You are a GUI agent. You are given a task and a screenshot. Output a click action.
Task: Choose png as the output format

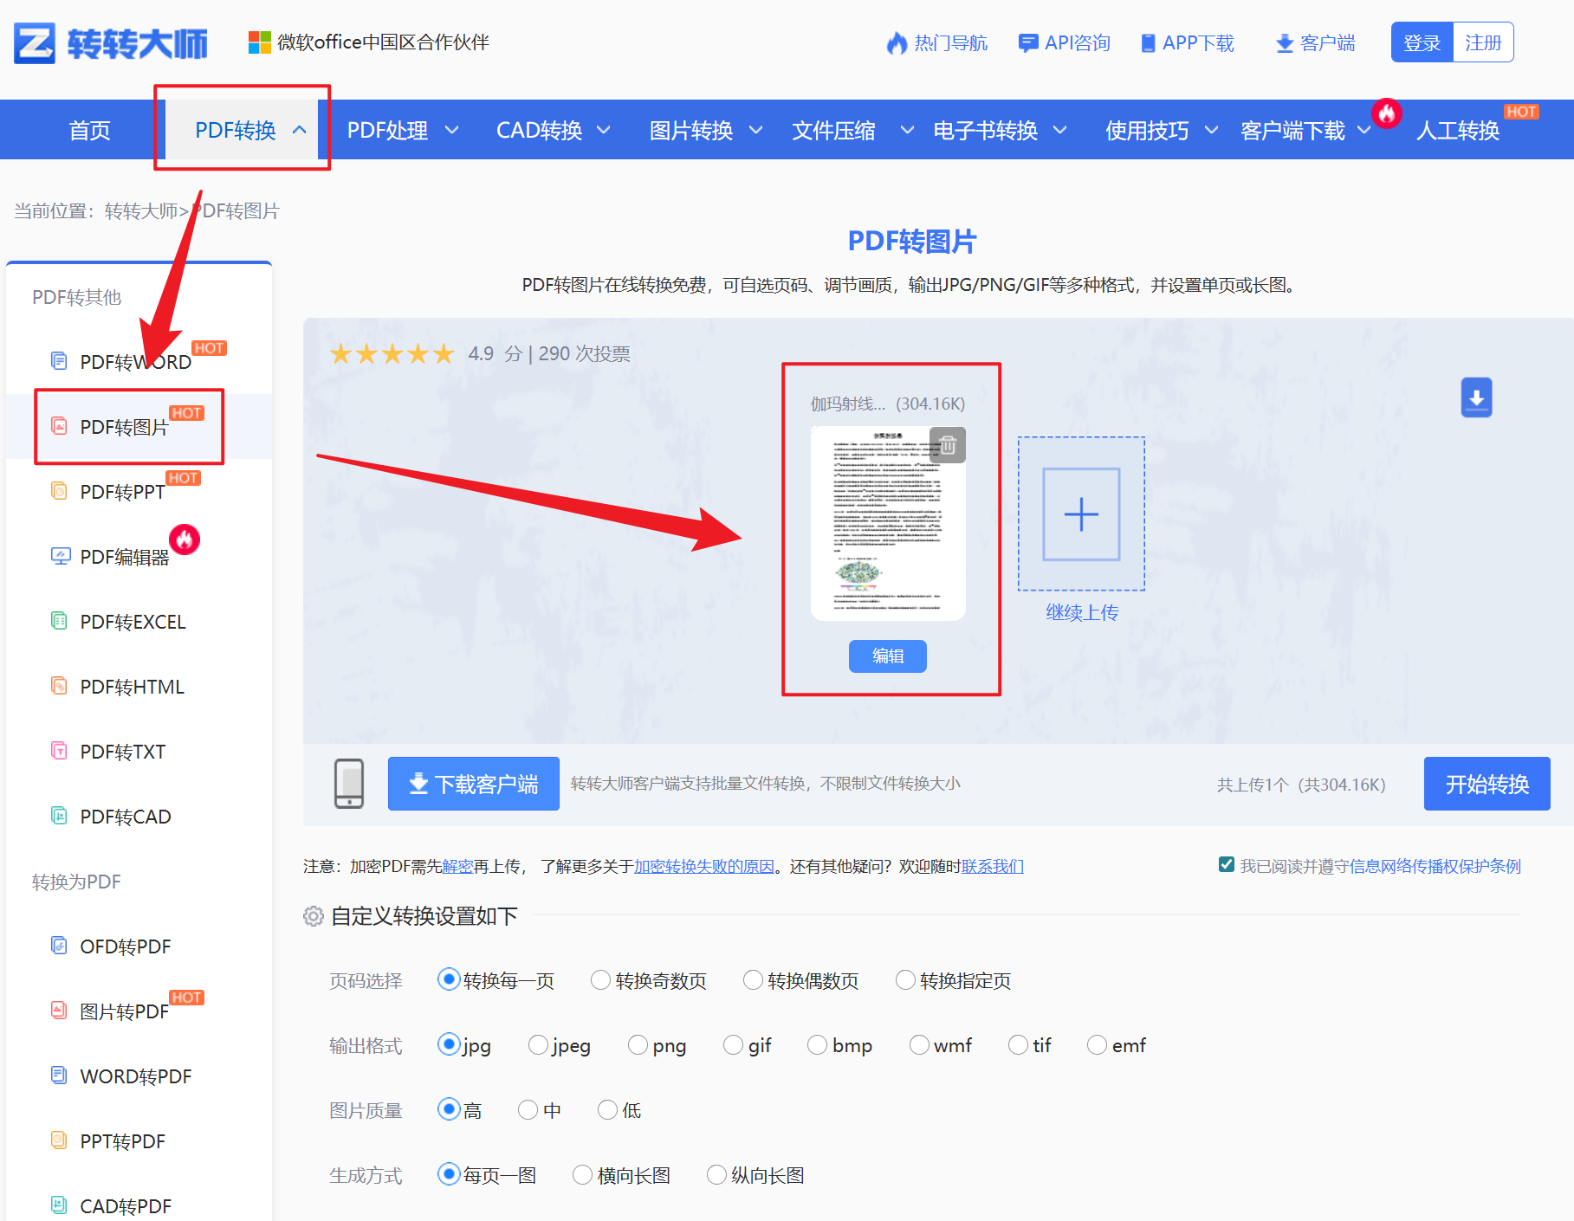coord(638,1044)
